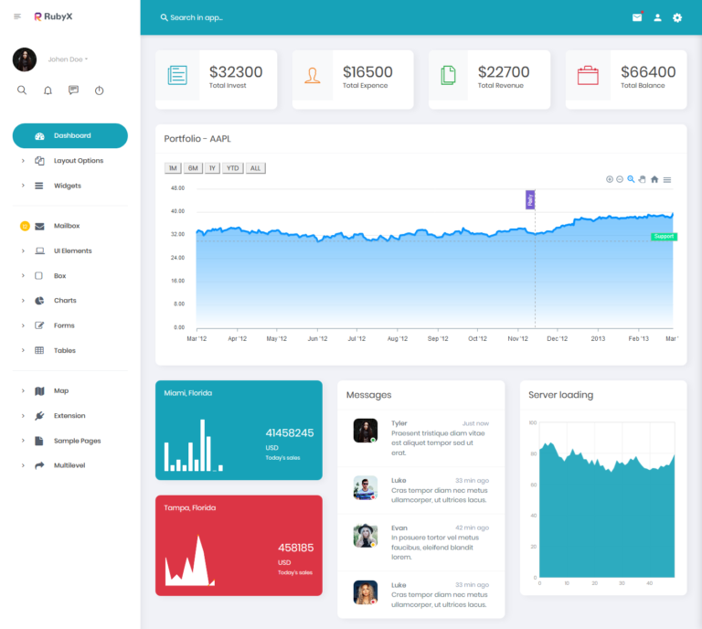Select the 6M chart range button

(193, 168)
